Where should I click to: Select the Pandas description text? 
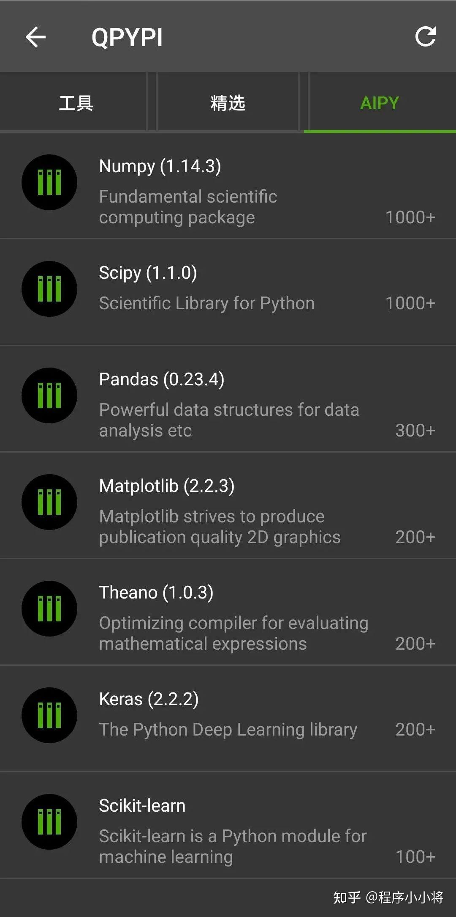point(229,420)
